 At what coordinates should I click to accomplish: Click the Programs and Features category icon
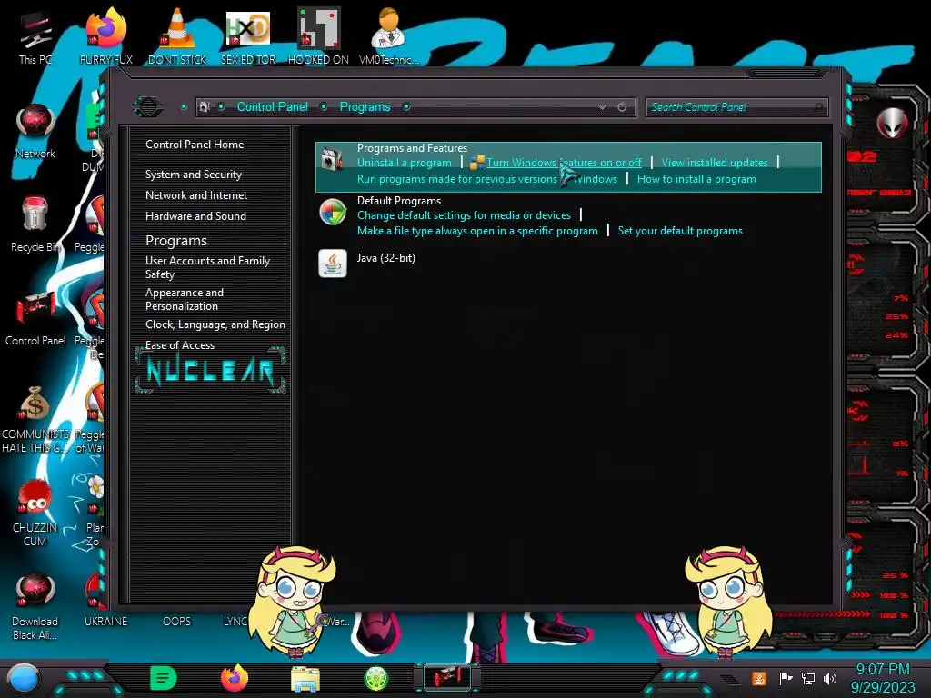pos(332,159)
